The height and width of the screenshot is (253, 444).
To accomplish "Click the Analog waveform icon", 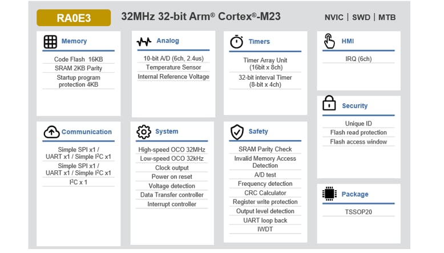I will [144, 42].
